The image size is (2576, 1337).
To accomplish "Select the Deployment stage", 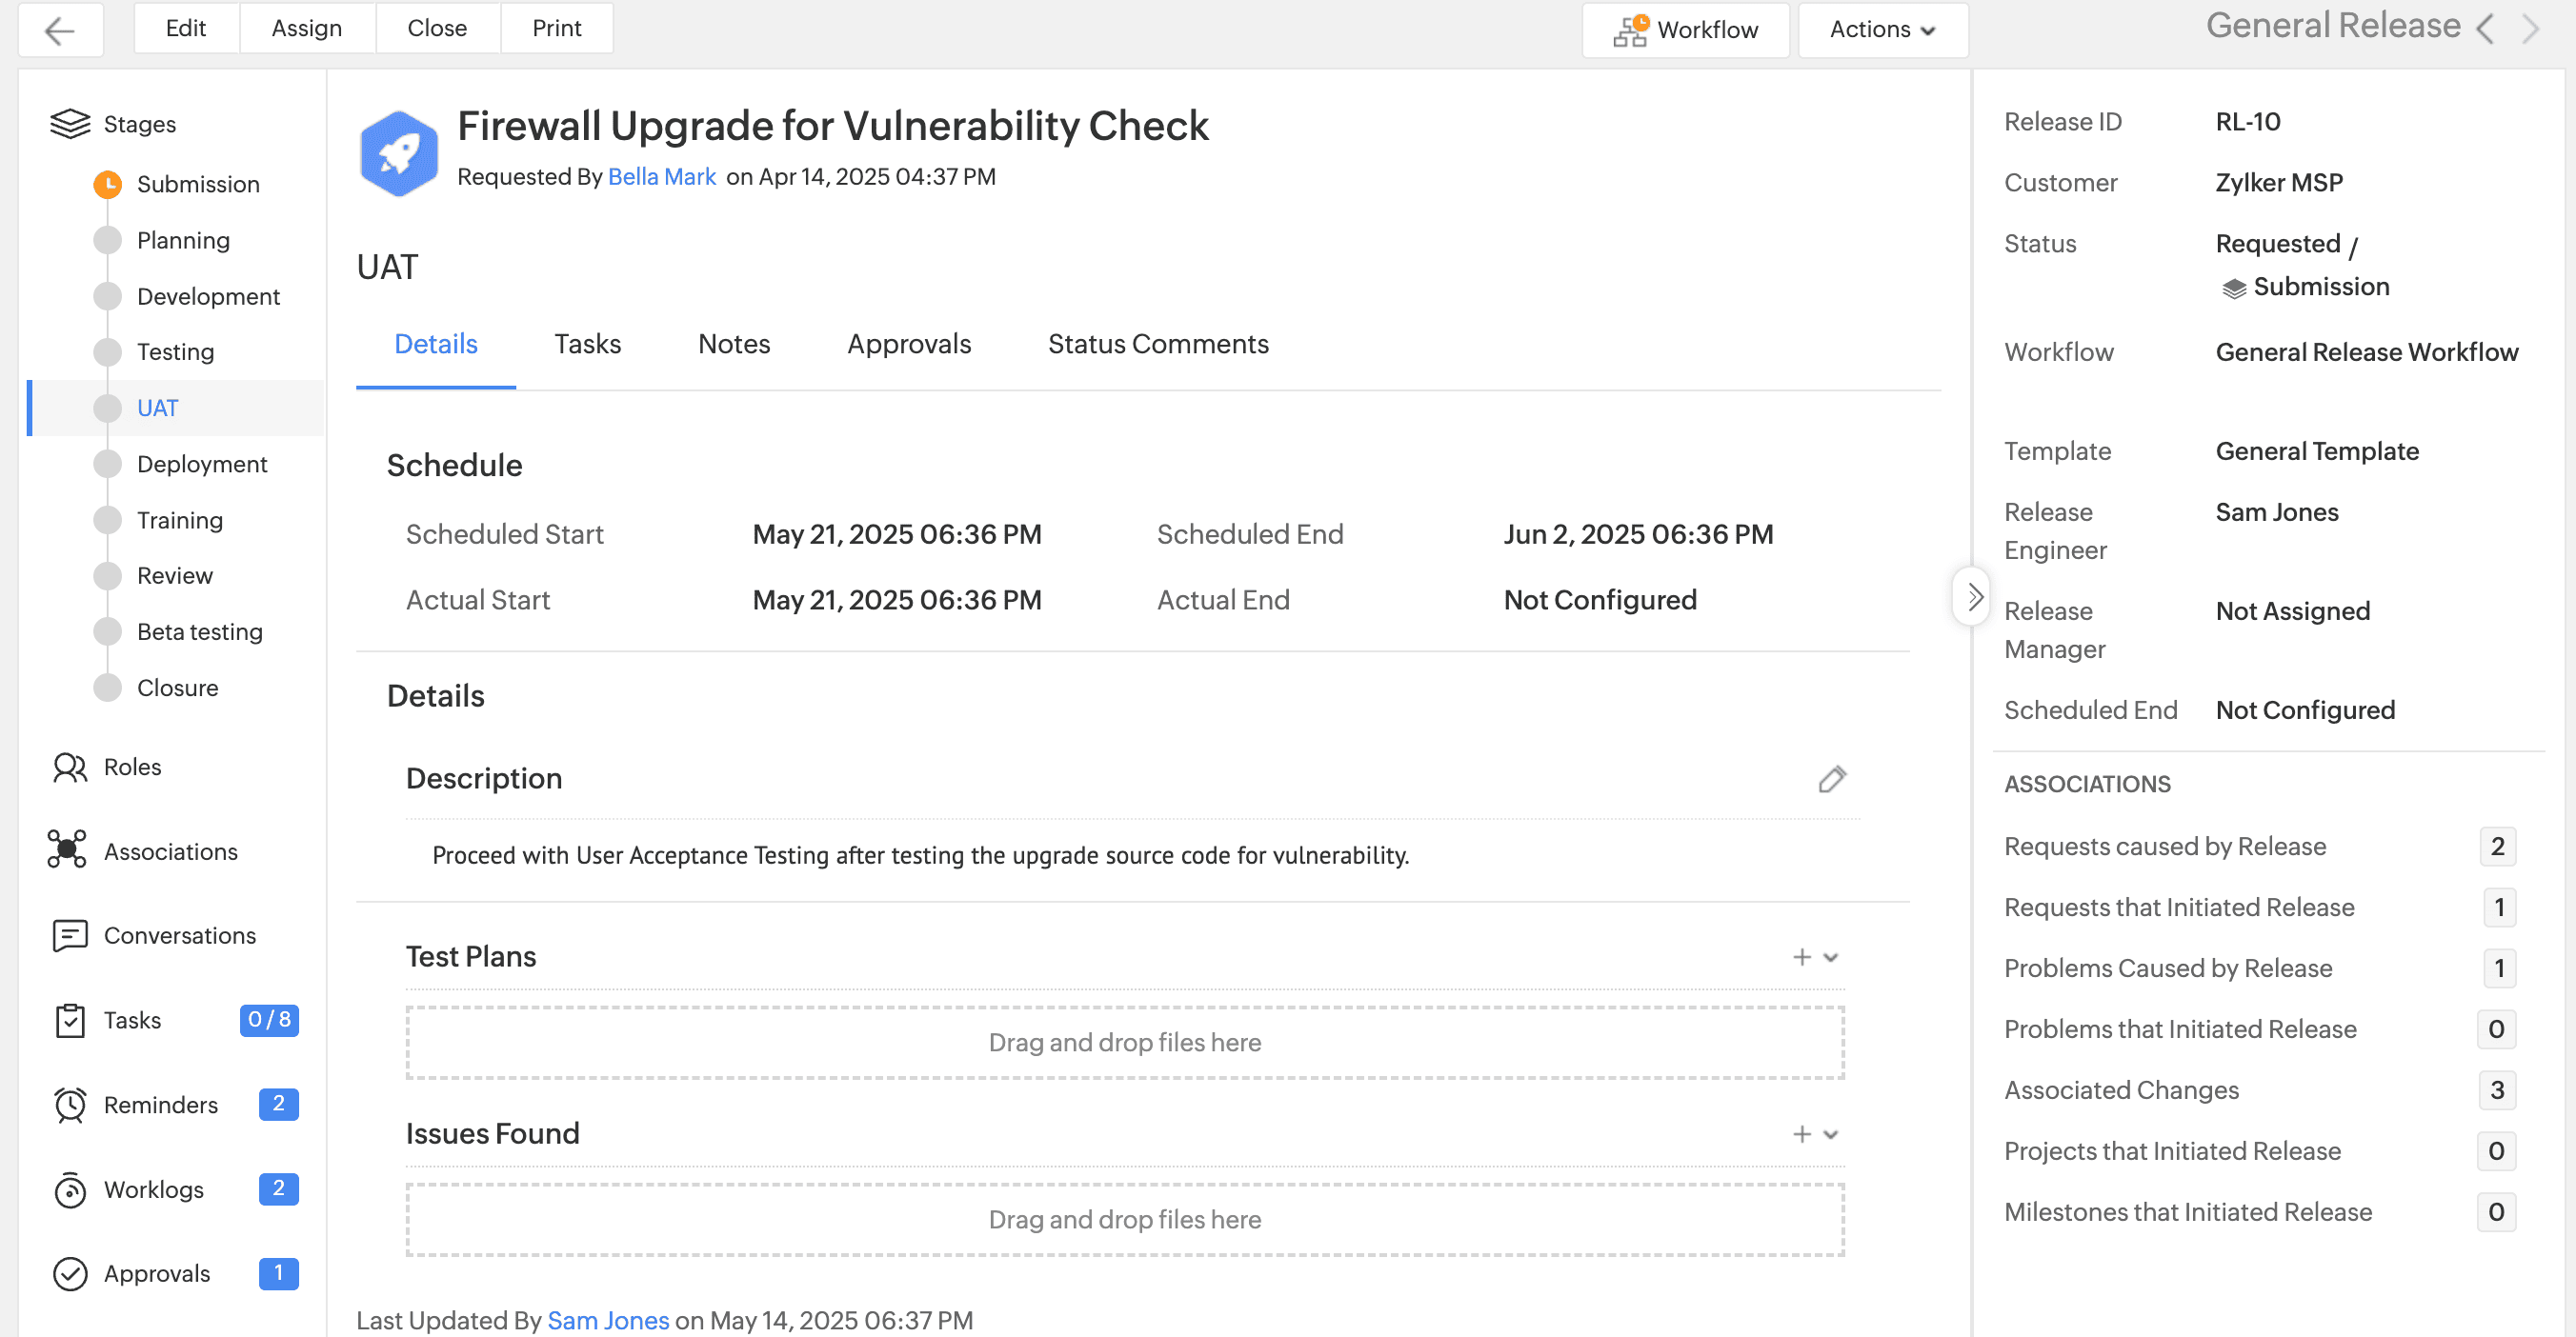I will [201, 464].
